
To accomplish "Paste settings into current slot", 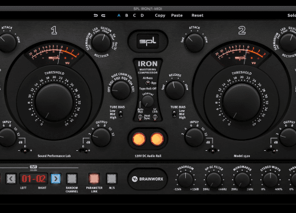I will pos(177,15).
